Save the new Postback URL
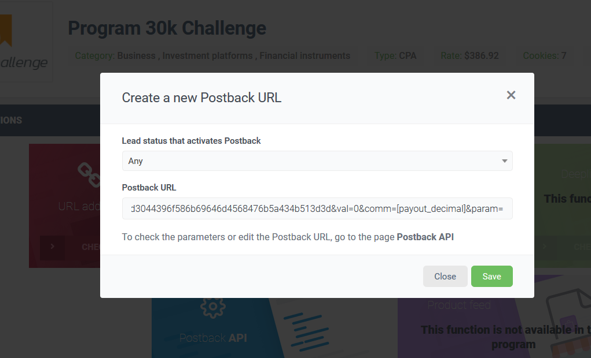 click(x=491, y=277)
